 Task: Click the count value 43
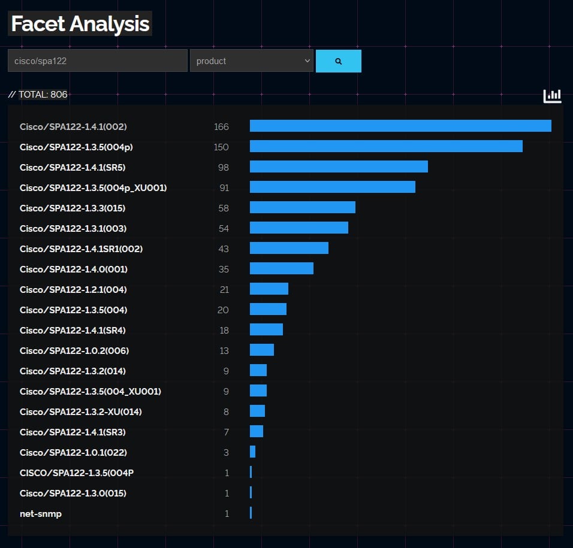[224, 249]
